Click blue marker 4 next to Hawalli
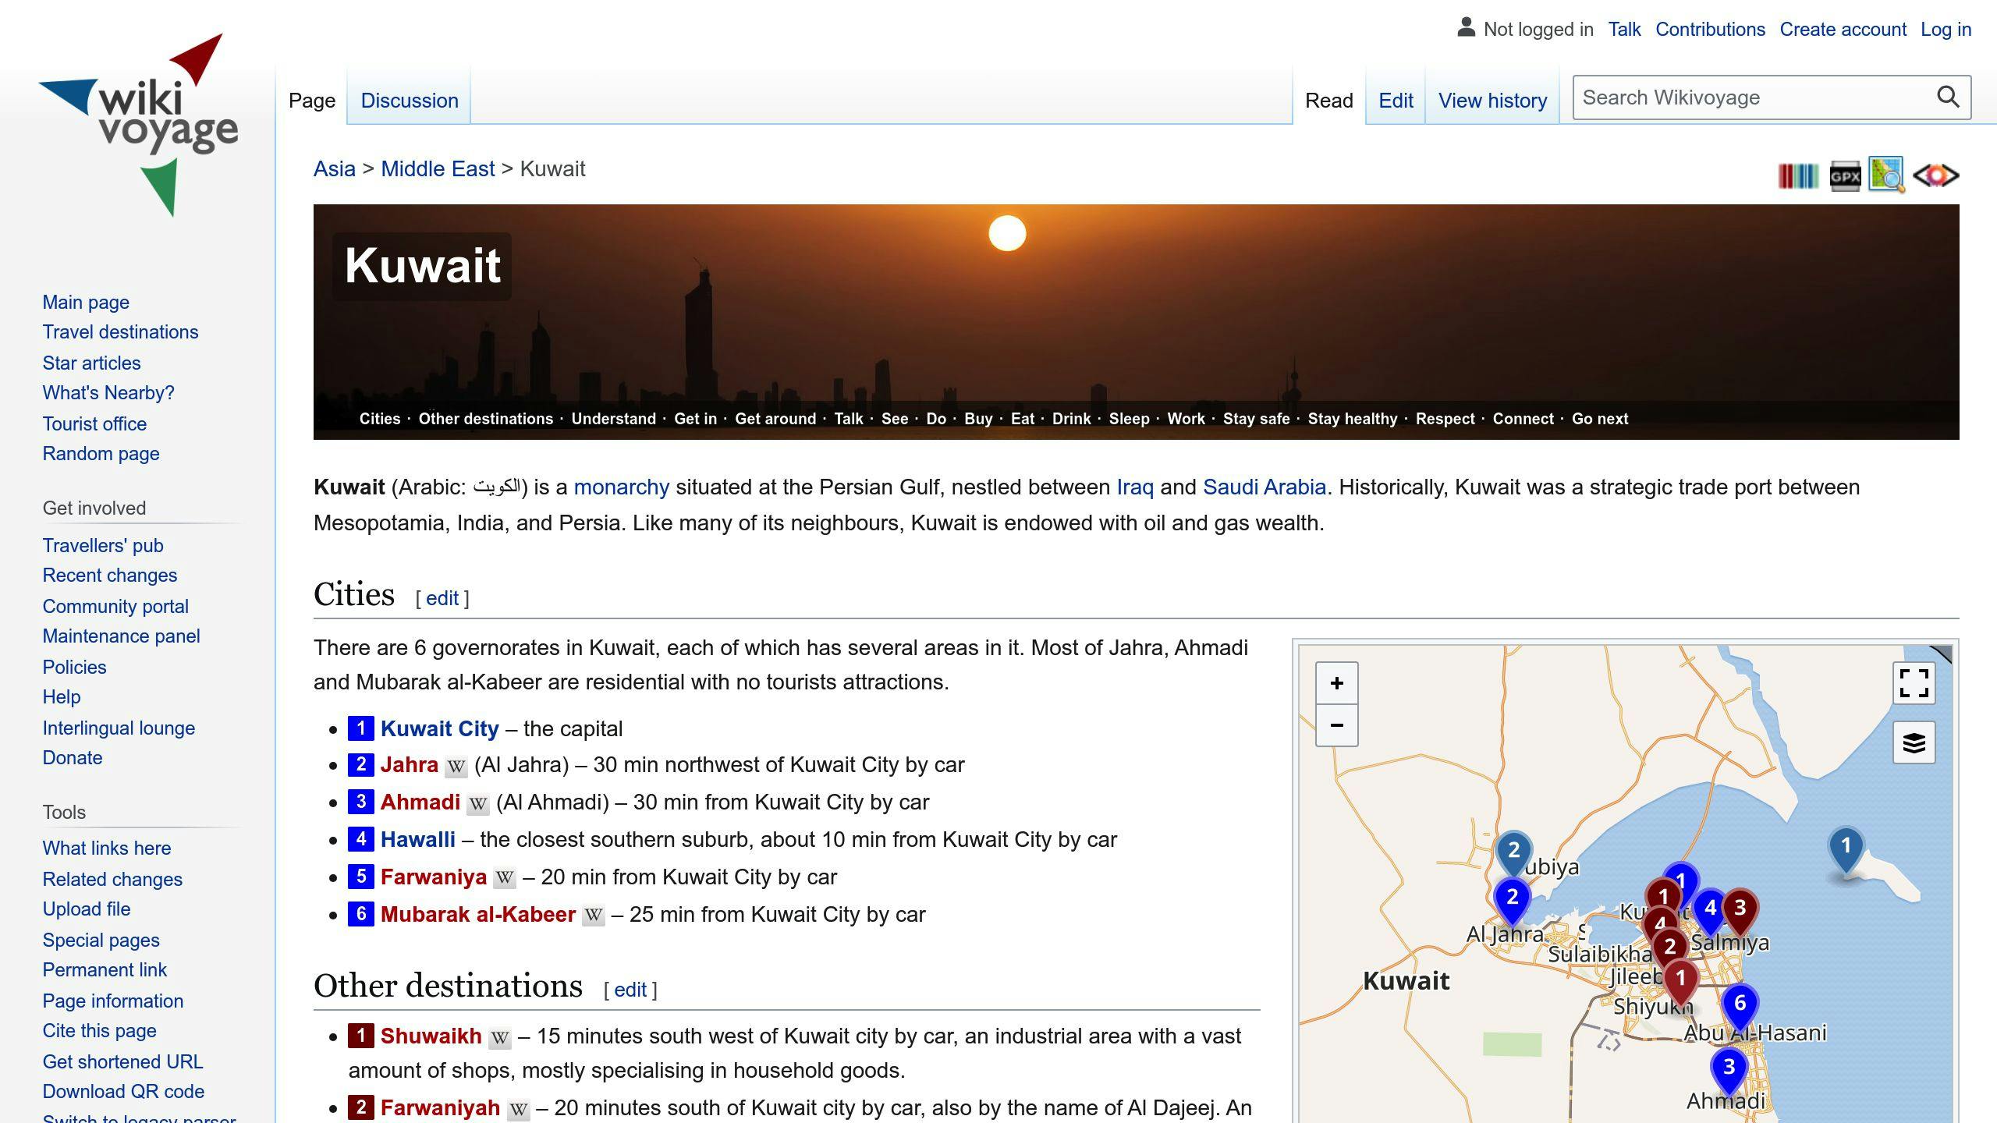1997x1123 pixels. click(360, 839)
